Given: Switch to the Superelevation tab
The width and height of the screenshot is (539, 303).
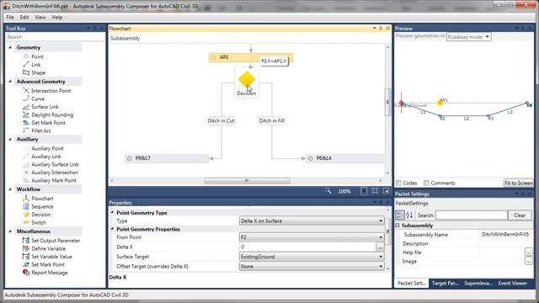Looking at the screenshot, I should coord(478,283).
